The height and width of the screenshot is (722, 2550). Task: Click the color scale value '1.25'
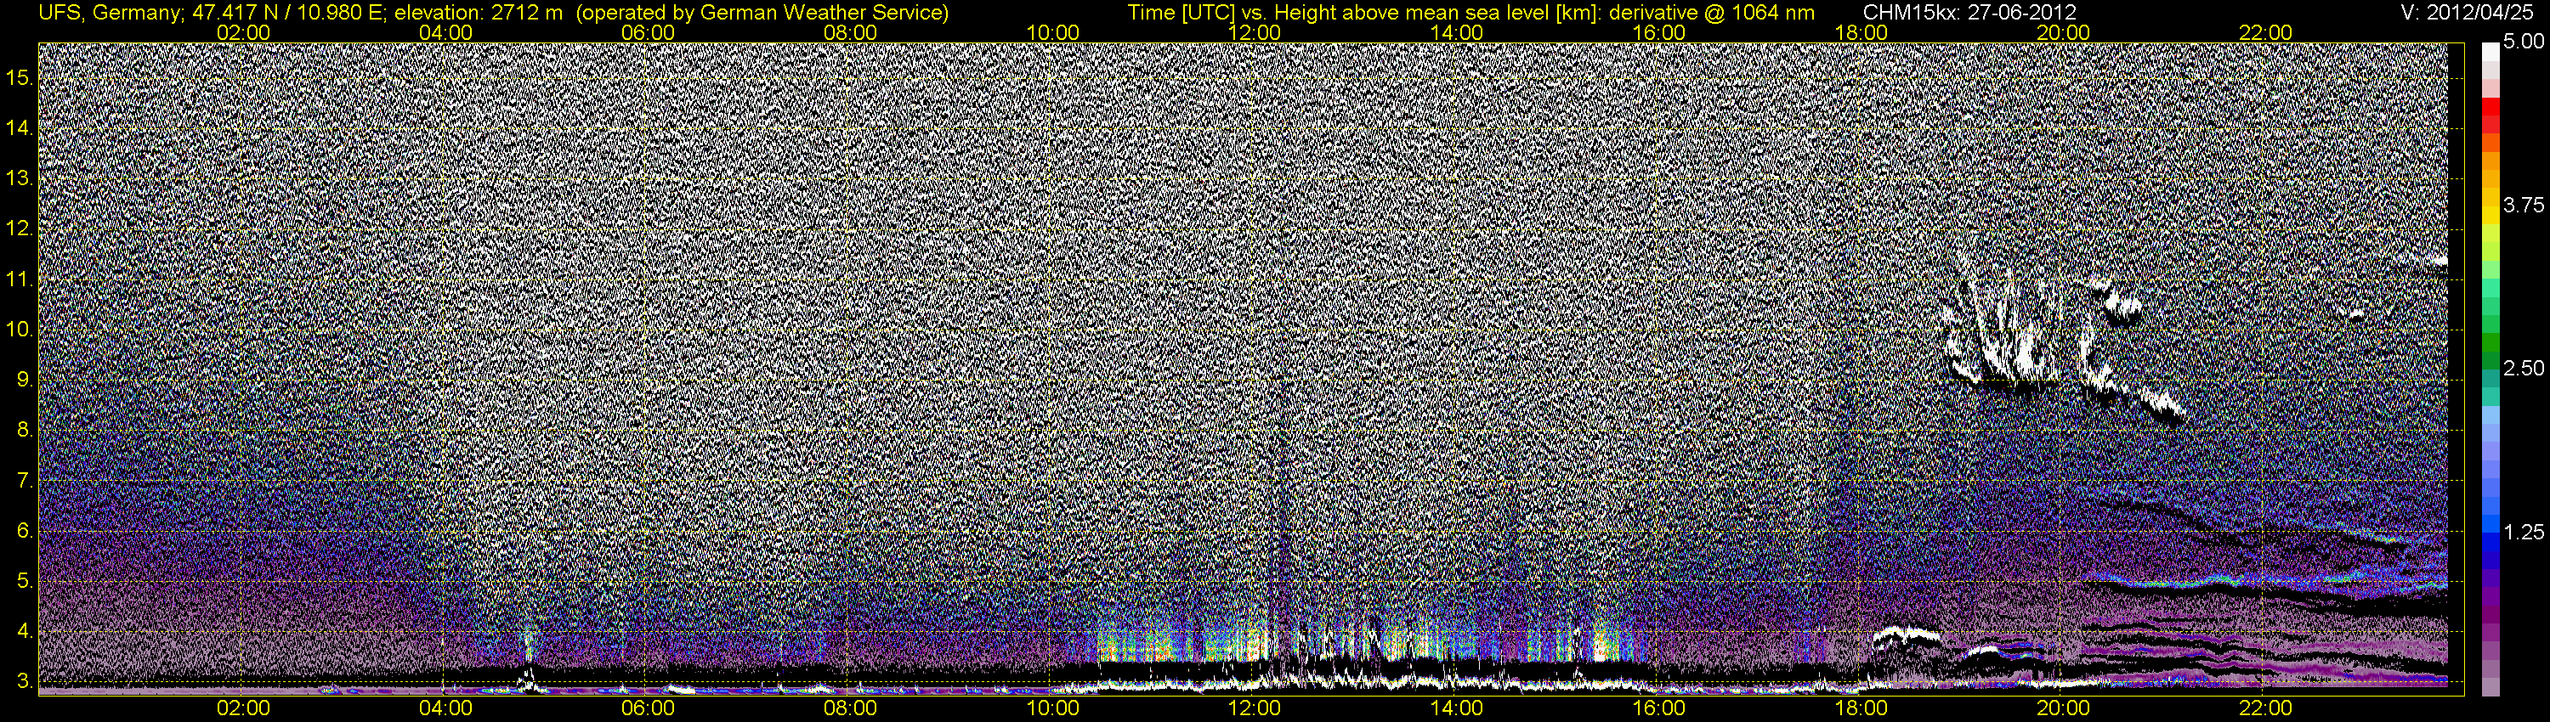pyautogui.click(x=2524, y=532)
